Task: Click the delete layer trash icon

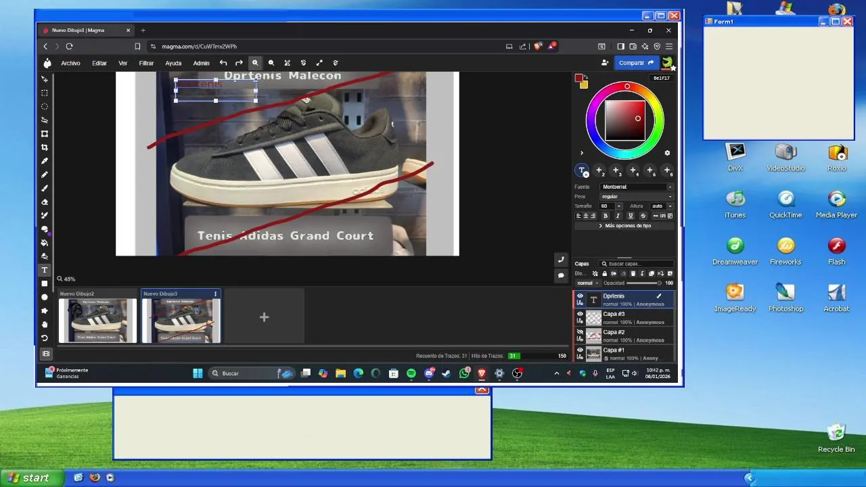Action: coord(633,274)
